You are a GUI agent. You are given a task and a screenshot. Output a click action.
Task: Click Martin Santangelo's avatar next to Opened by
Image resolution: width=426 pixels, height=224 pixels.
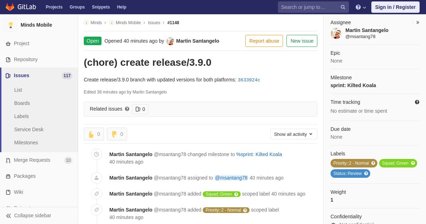coord(170,41)
